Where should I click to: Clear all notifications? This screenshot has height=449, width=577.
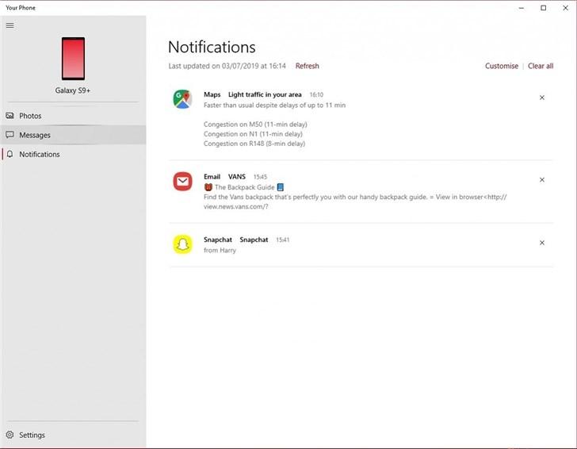[x=541, y=66]
